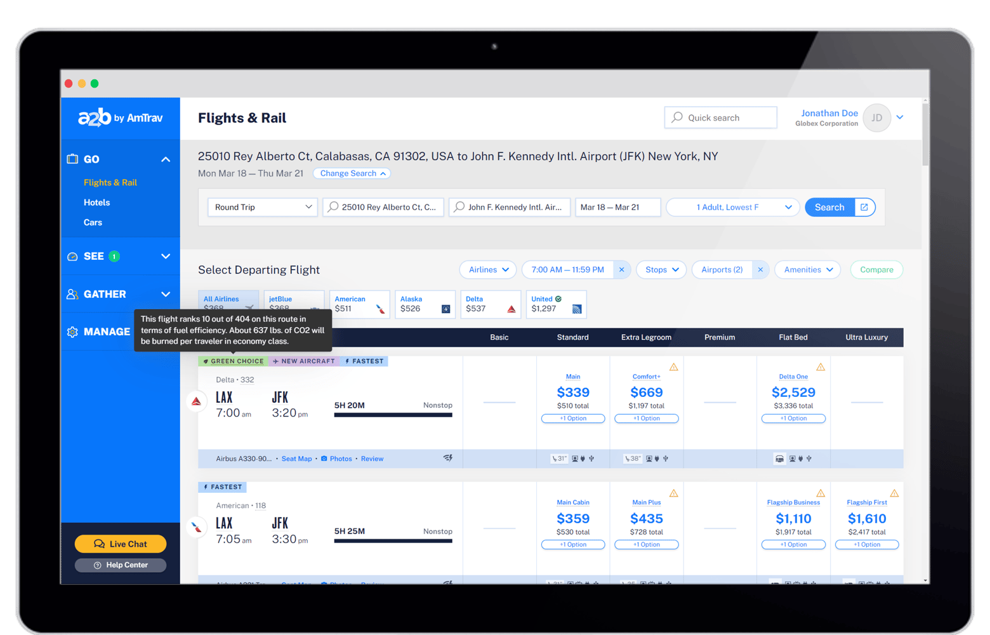Open the MANAGE settings gear icon
990x635 pixels.
[x=72, y=331]
